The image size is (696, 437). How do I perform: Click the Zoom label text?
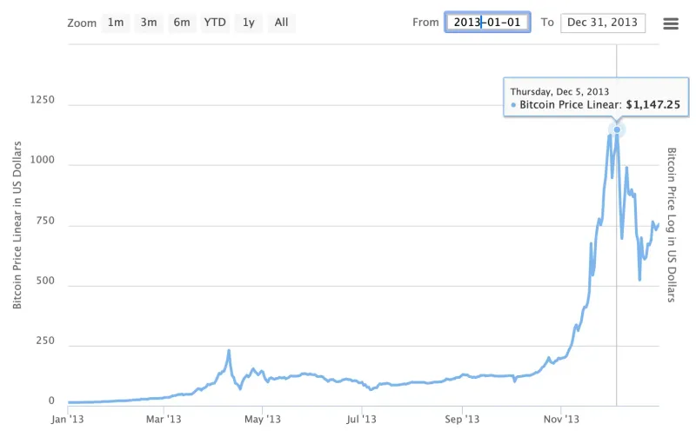[82, 23]
